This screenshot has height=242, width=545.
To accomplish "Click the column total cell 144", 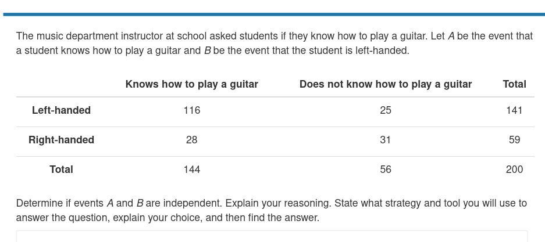I will (x=192, y=169).
